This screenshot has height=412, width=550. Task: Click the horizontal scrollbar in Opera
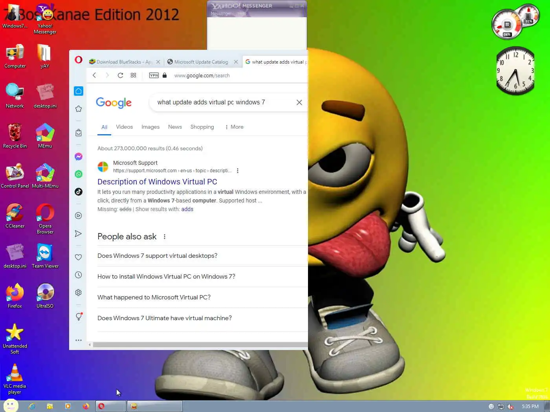[200, 345]
